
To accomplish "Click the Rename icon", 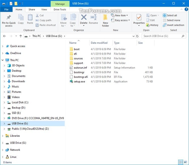I will (x=93, y=17).
